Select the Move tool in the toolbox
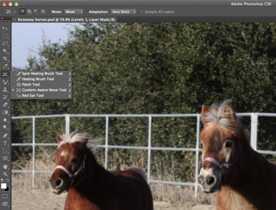This screenshot has width=276, height=210. pyautogui.click(x=5, y=28)
